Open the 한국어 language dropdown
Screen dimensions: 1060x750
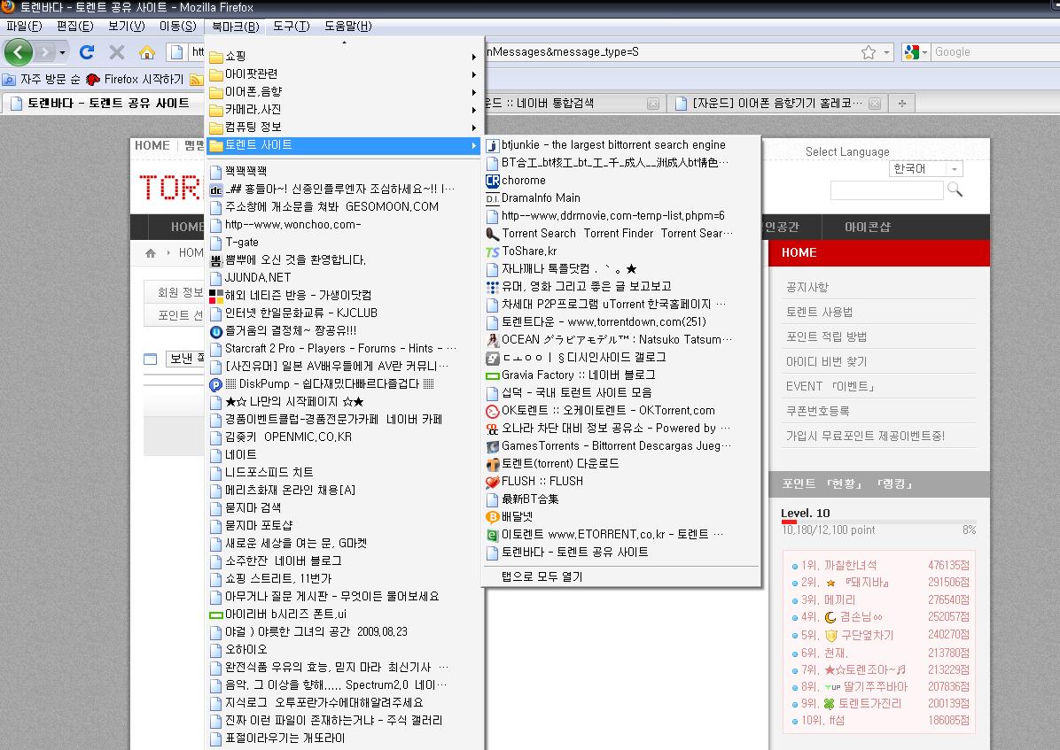pos(925,168)
